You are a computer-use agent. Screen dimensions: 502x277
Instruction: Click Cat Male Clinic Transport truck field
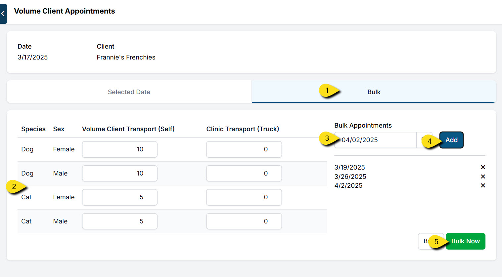coord(244,221)
